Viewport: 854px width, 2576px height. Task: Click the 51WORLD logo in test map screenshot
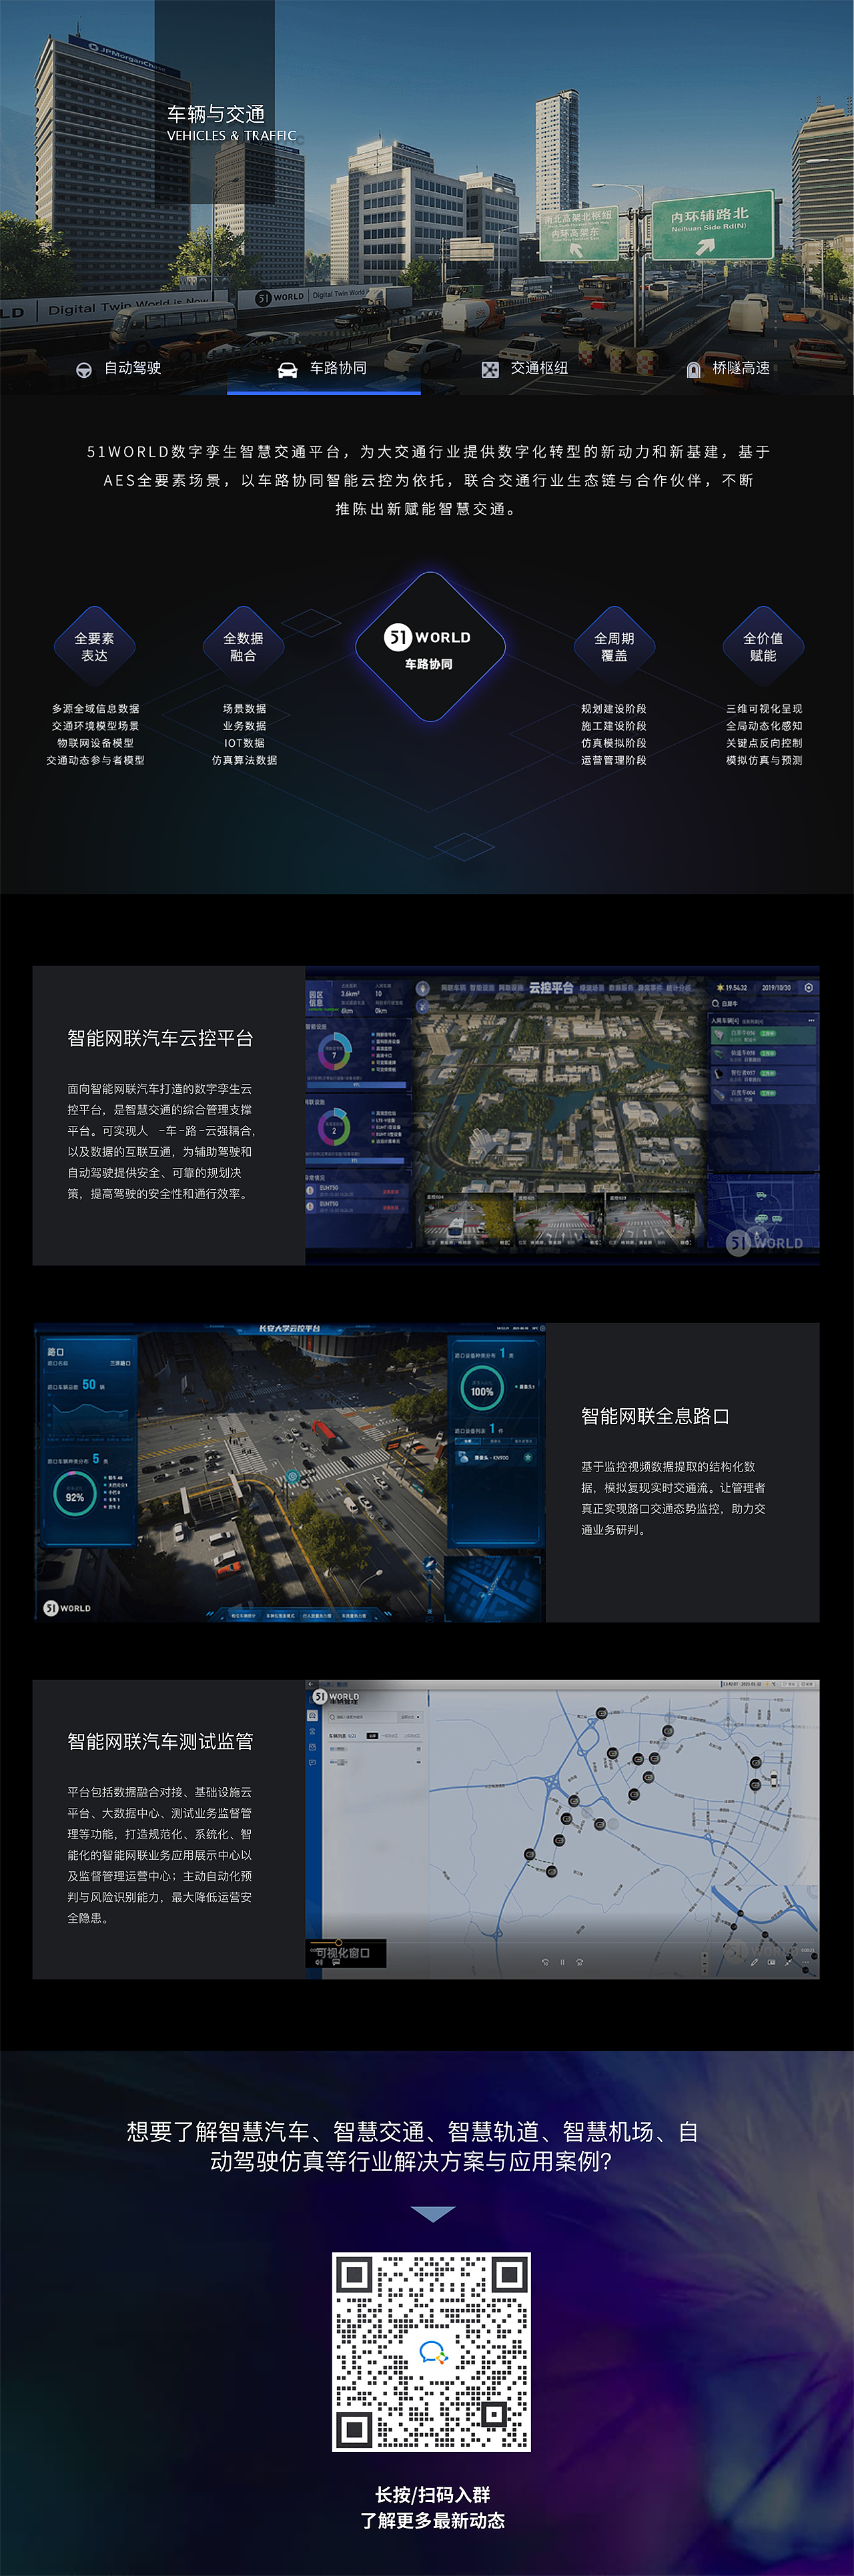335,1697
